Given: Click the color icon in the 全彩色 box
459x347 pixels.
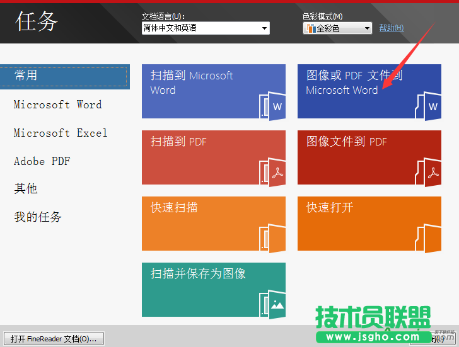Looking at the screenshot, I should [311, 28].
